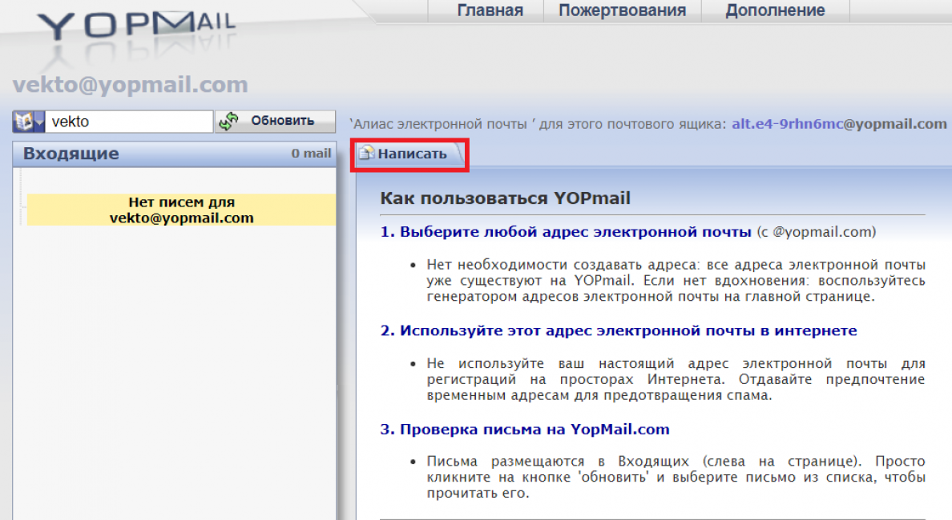This screenshot has height=520, width=952.
Task: Click step '3. Проверка письма на YopMail.com'
Action: point(525,430)
